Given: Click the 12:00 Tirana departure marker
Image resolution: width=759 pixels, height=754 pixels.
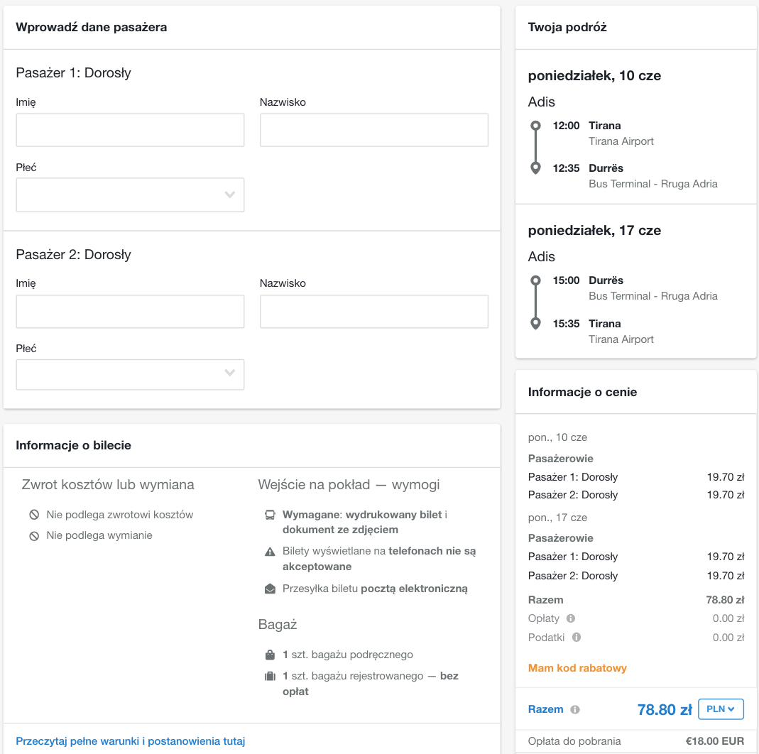Looking at the screenshot, I should coord(535,126).
